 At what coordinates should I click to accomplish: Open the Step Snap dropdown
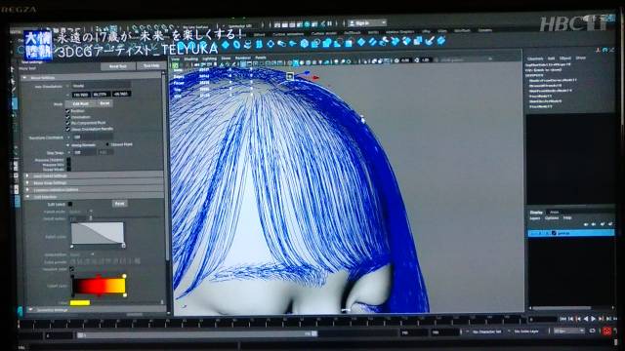(x=85, y=152)
